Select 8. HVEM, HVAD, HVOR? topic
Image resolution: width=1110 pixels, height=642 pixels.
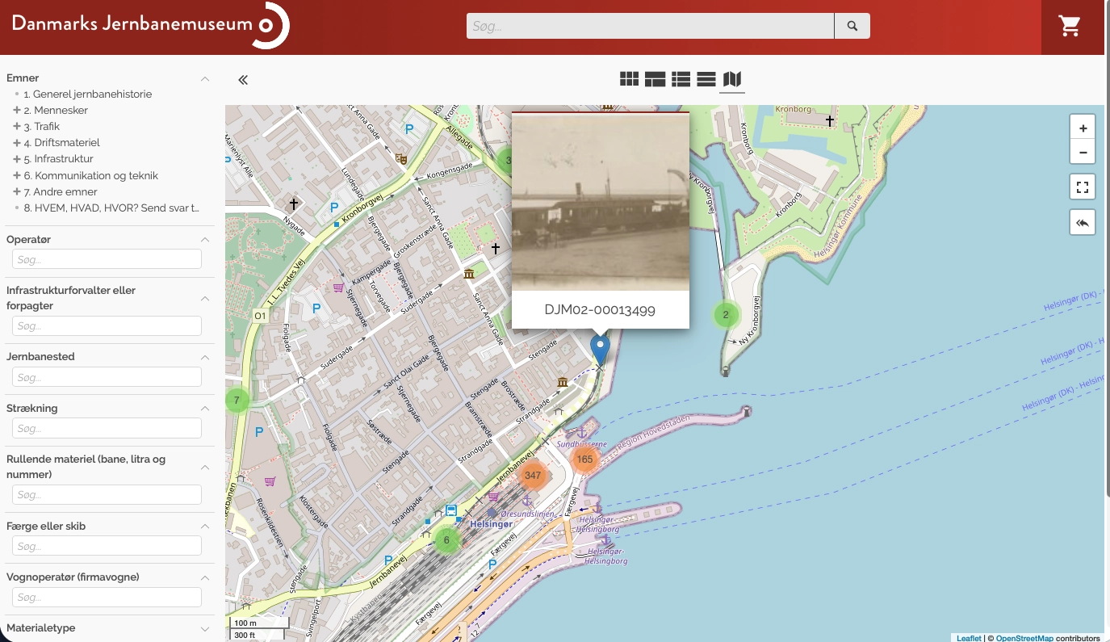[111, 208]
